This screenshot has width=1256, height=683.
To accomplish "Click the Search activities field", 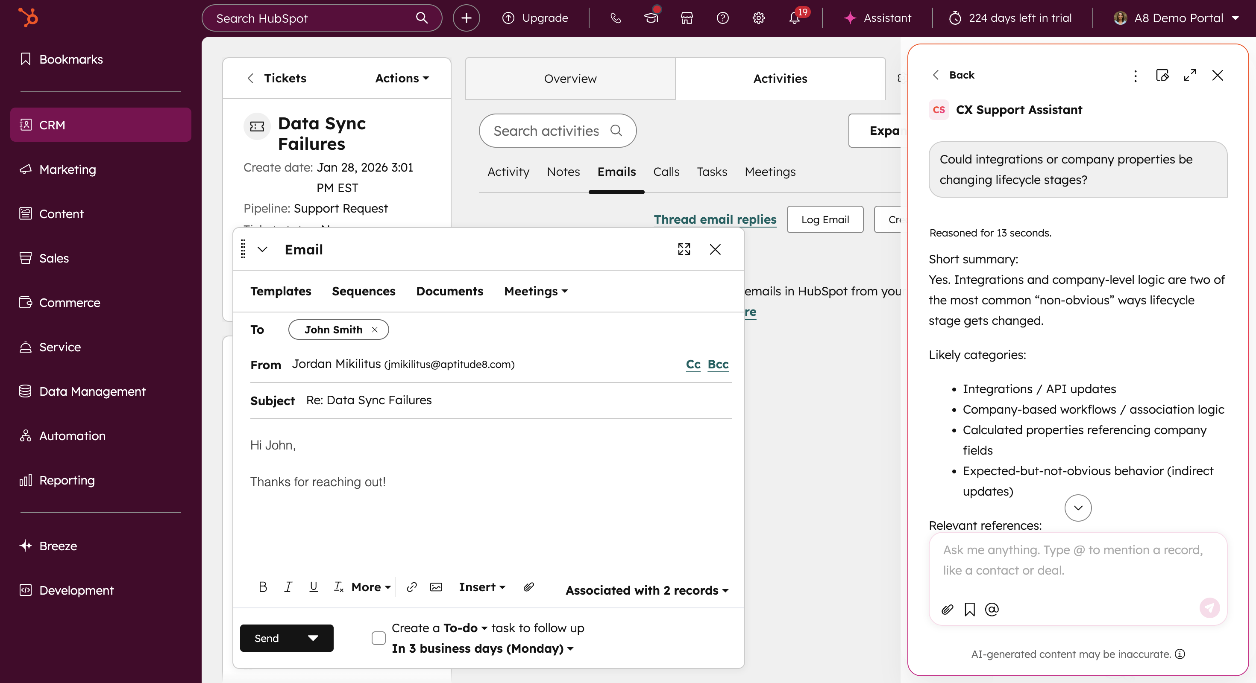I will (546, 131).
